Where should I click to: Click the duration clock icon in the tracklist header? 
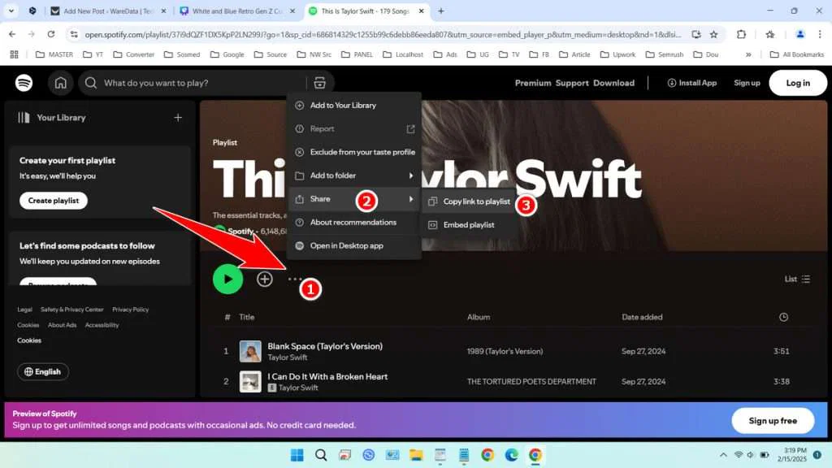click(782, 317)
